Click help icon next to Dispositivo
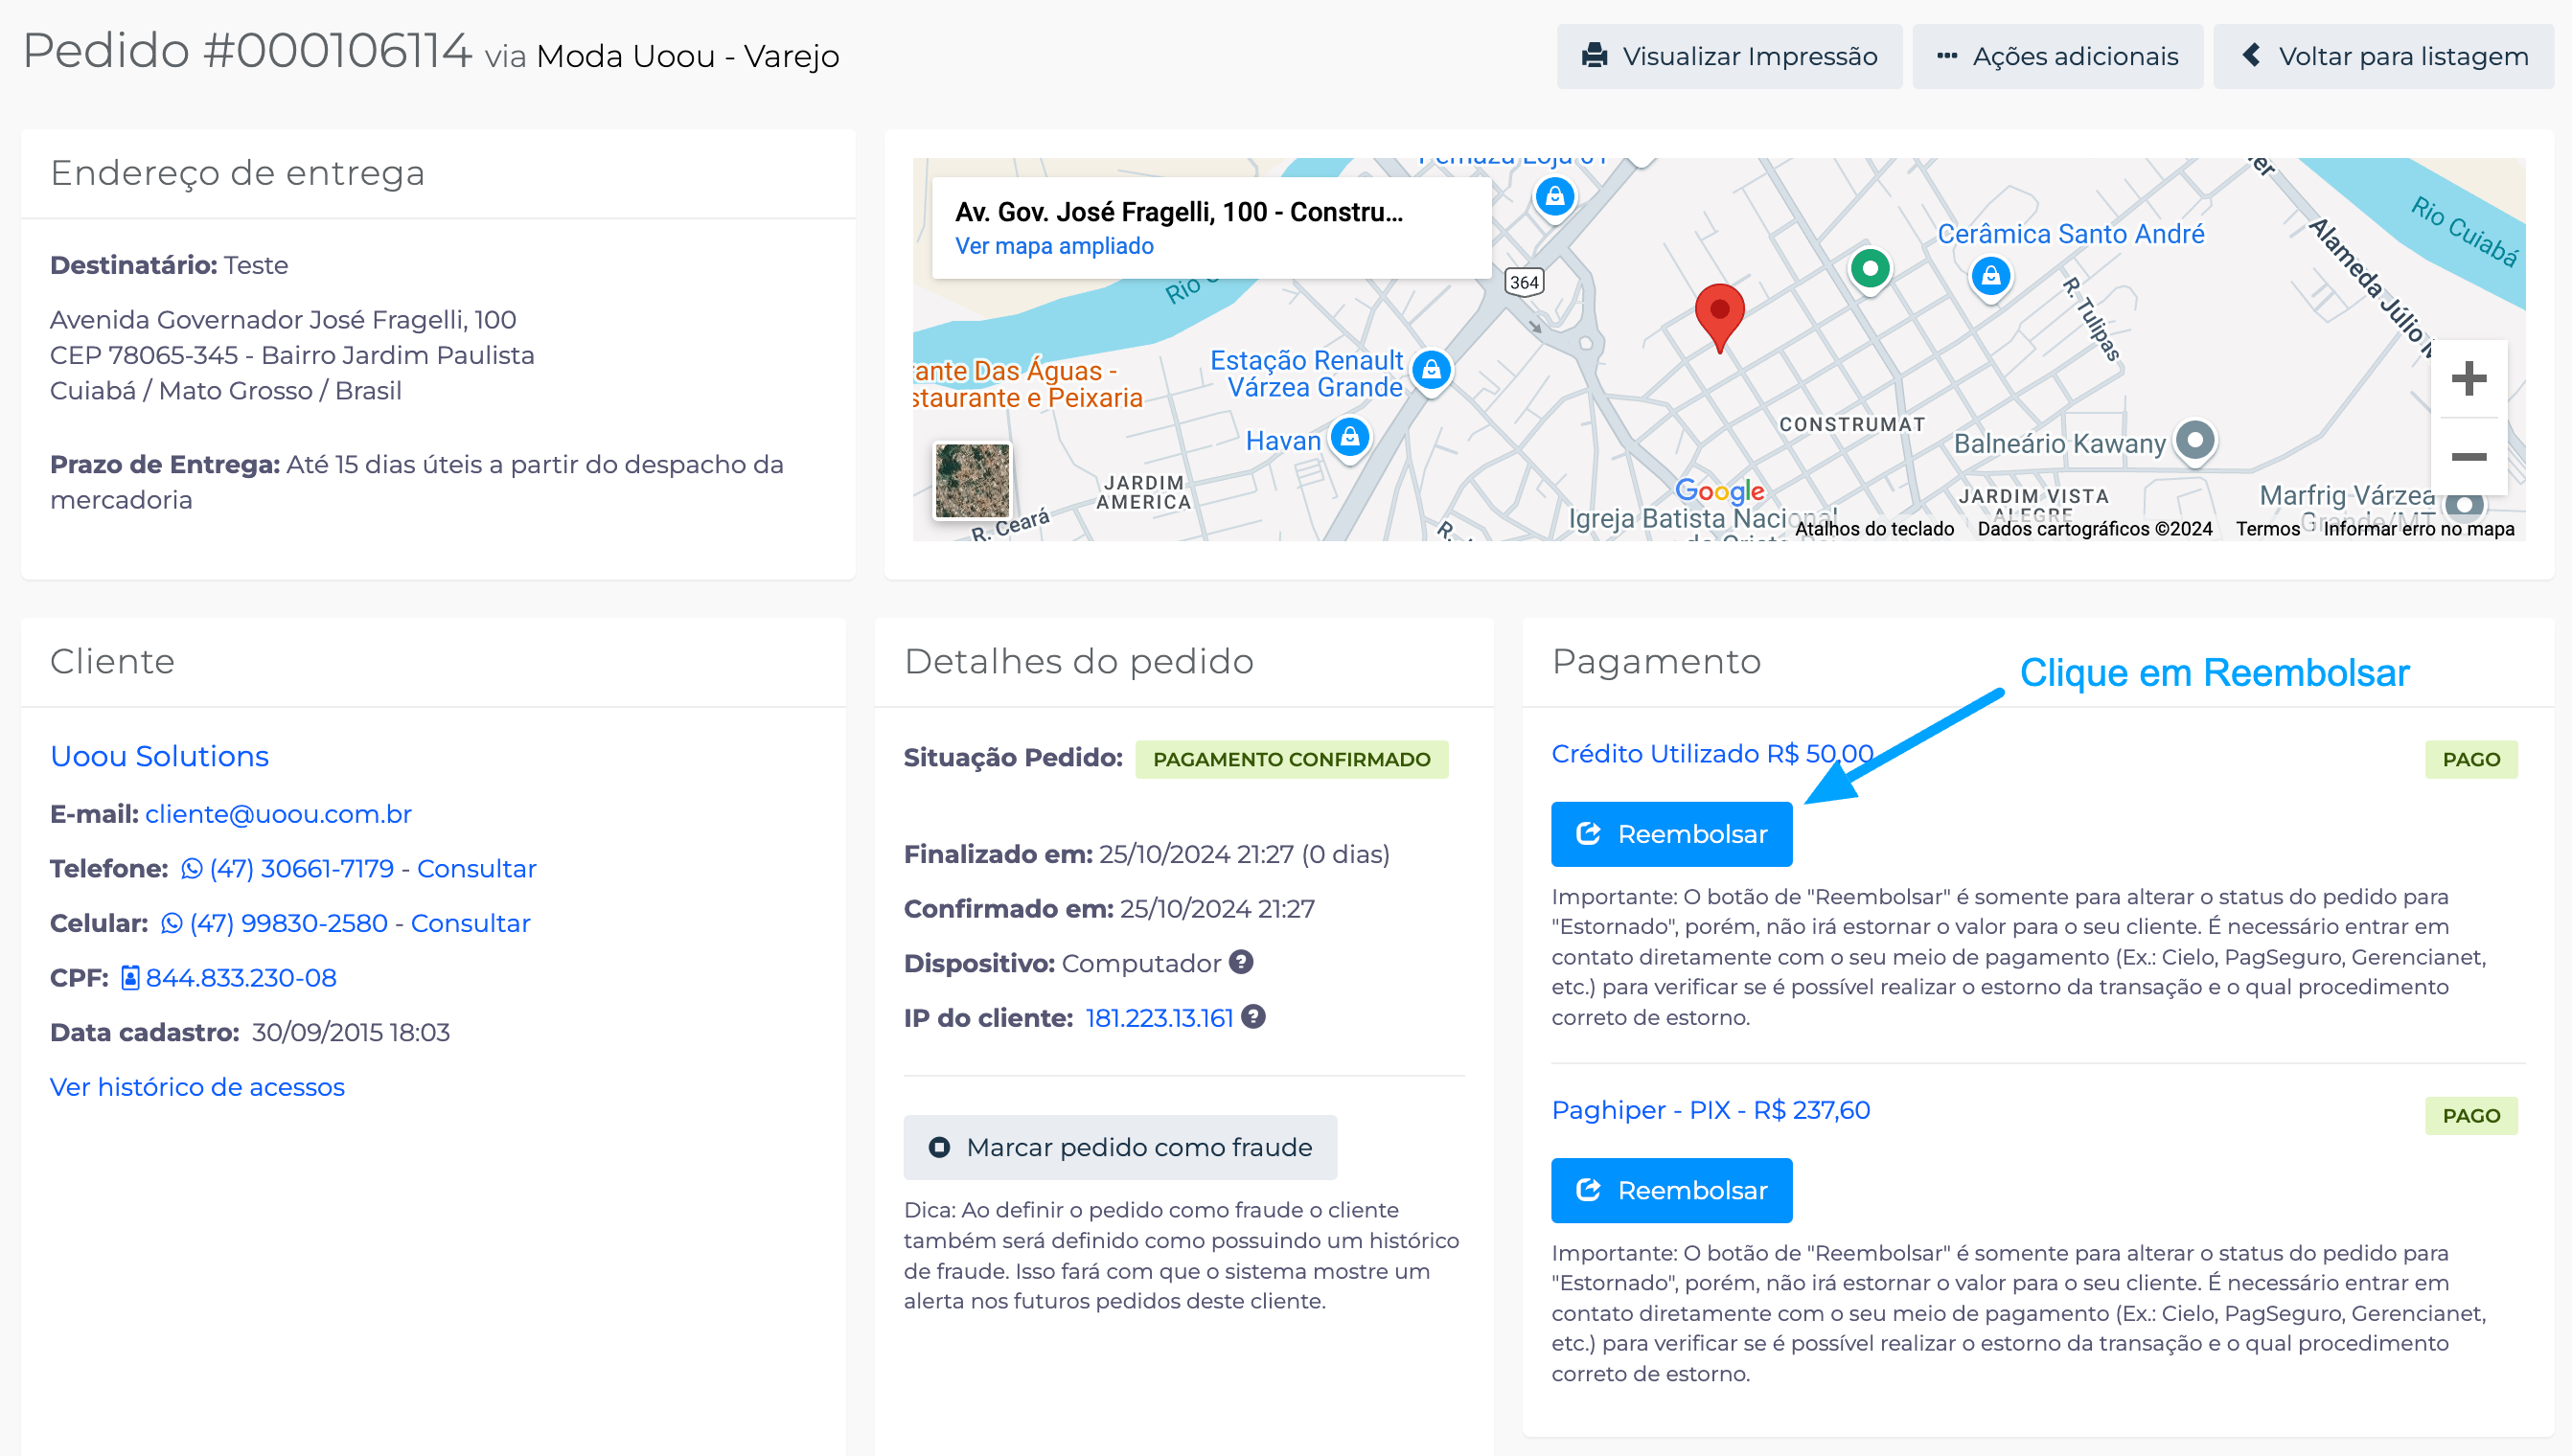Image resolution: width=2572 pixels, height=1456 pixels. coord(1241,962)
